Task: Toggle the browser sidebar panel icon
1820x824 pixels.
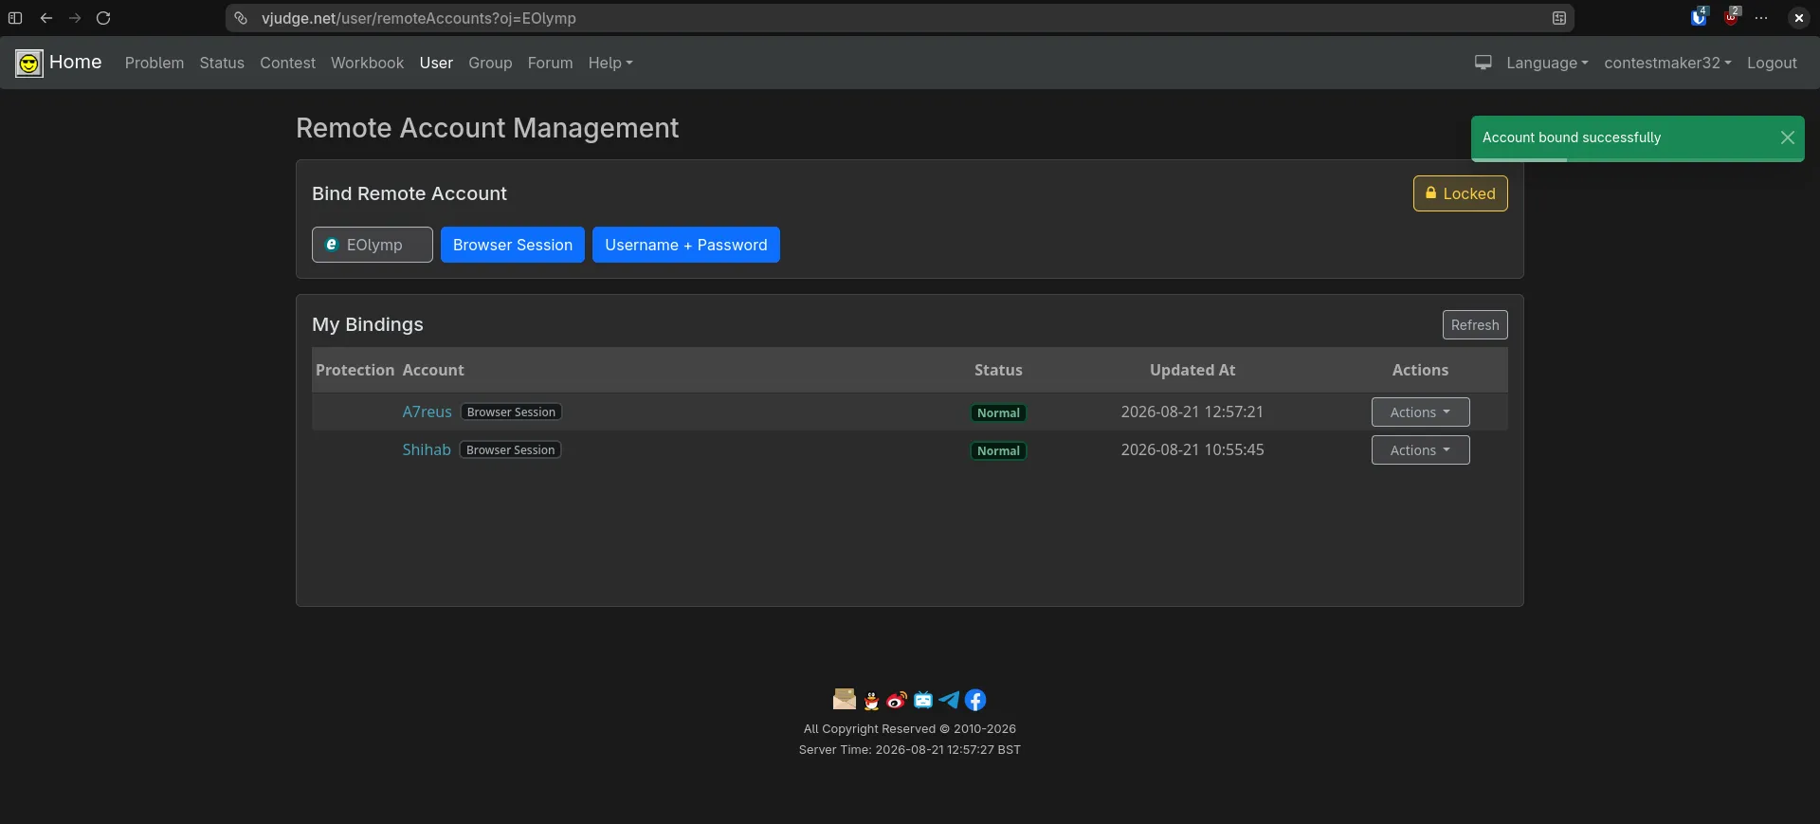Action: pyautogui.click(x=15, y=18)
